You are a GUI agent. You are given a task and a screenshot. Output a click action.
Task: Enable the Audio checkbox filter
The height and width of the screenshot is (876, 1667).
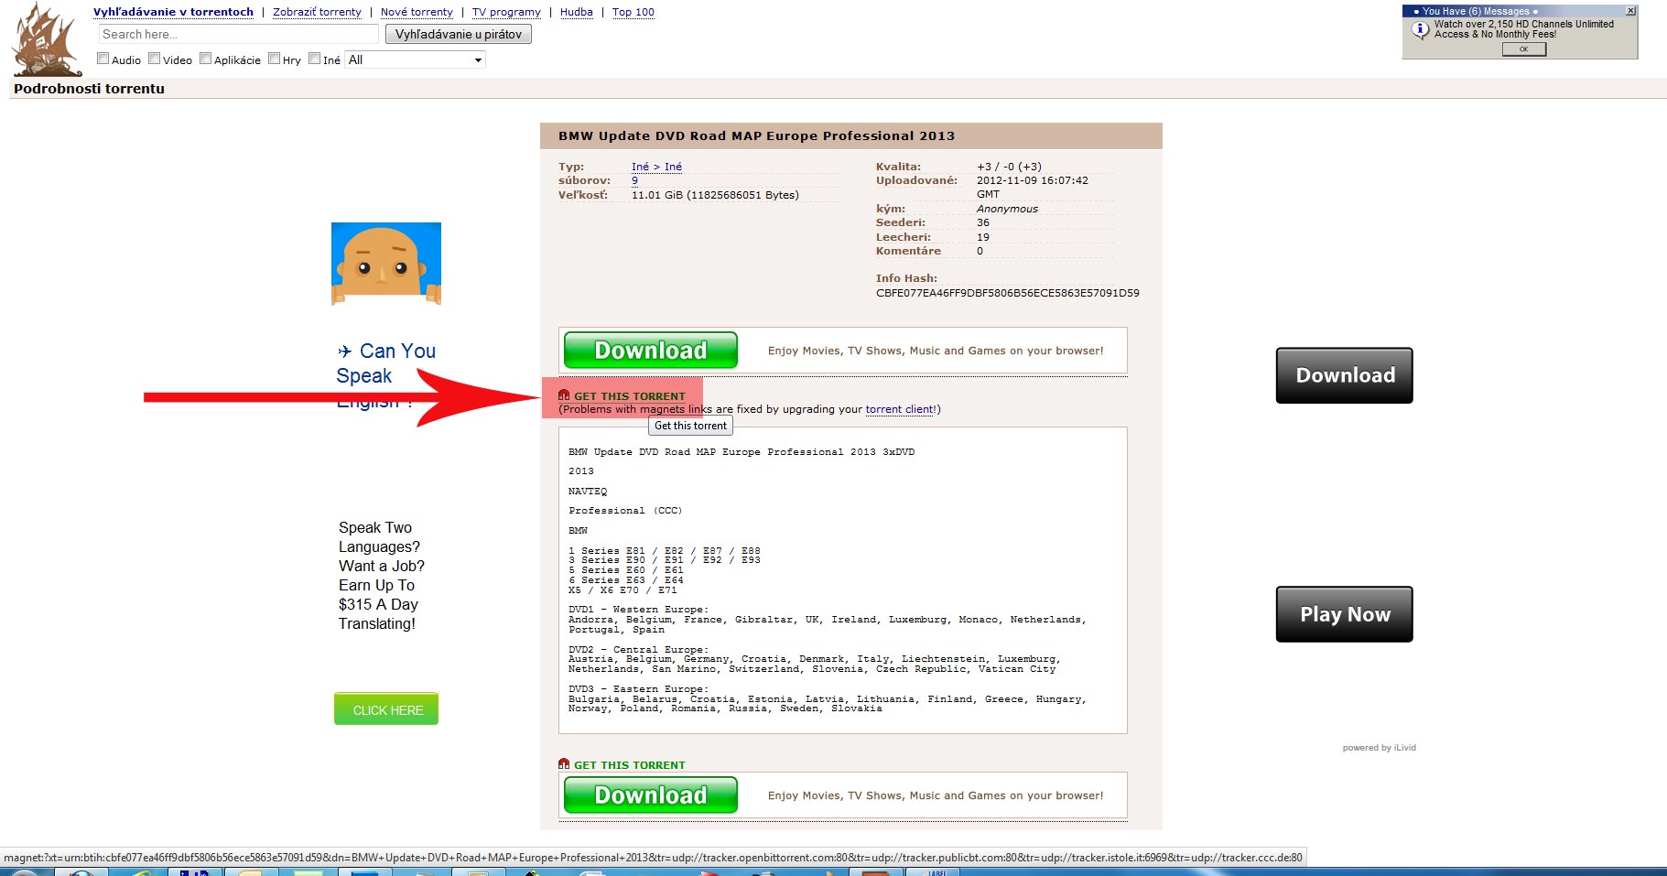[103, 59]
